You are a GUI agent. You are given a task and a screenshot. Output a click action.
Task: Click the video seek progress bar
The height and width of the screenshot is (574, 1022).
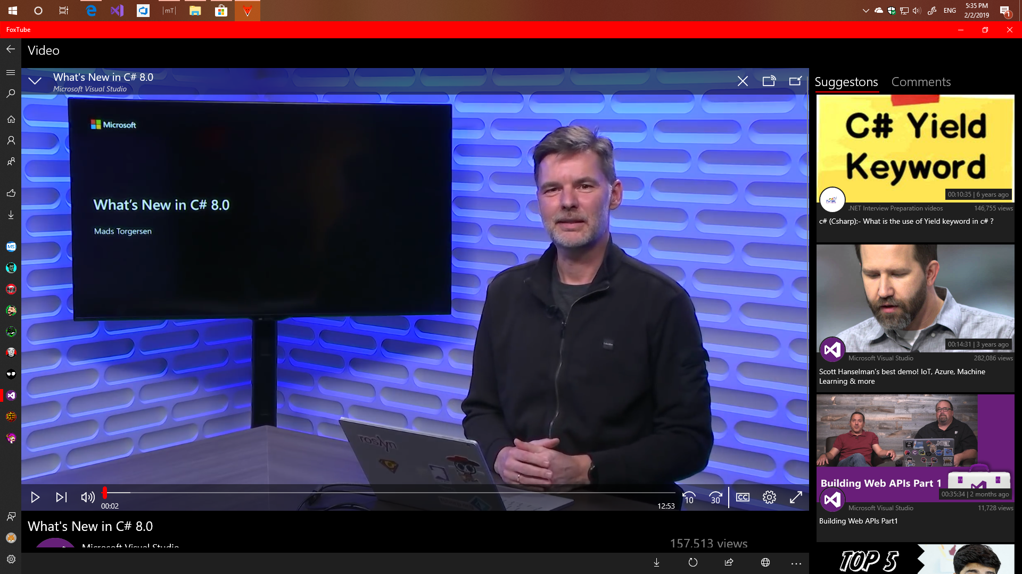point(389,493)
